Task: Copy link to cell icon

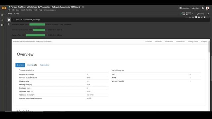Action: pos(193,17)
